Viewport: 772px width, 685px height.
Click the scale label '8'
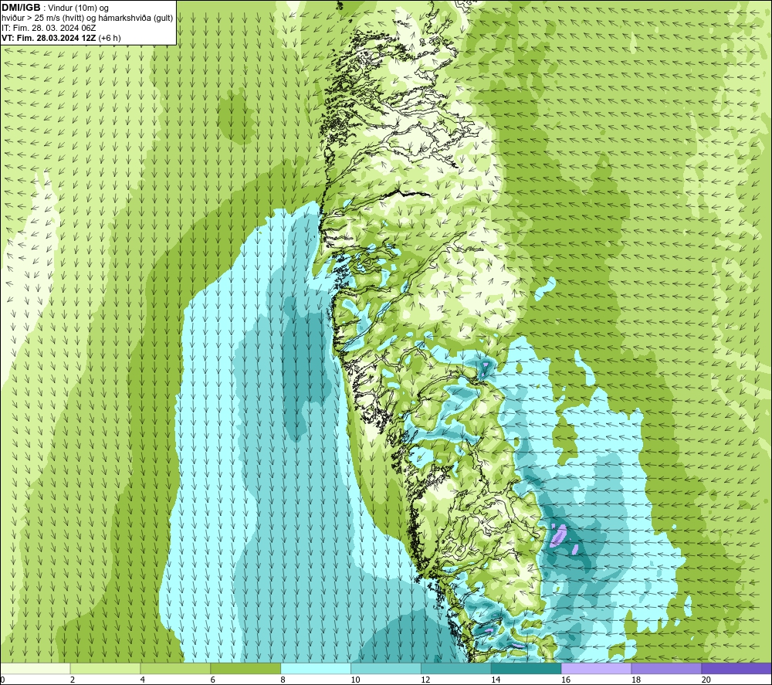pos(283,680)
